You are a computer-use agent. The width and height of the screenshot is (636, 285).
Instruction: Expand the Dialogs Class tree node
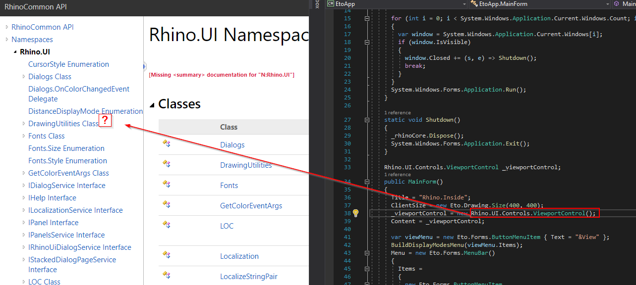pyautogui.click(x=23, y=77)
